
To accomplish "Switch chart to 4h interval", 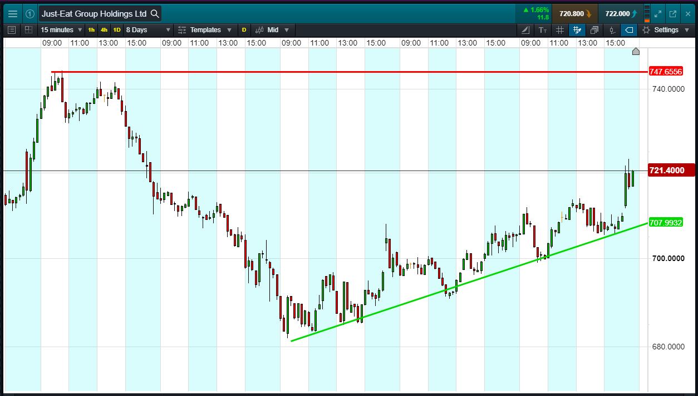I will point(104,30).
